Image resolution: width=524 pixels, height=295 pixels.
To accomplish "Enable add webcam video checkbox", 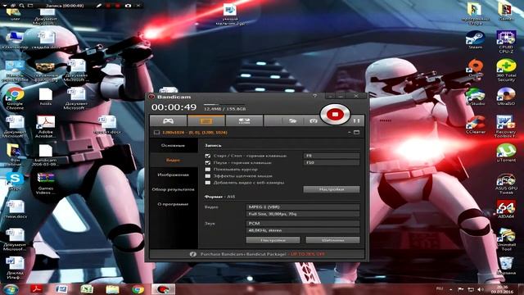I will (207, 183).
